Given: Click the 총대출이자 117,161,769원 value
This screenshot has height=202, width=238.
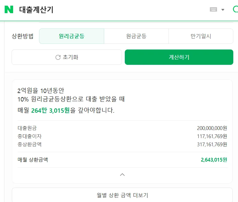Looking at the screenshot, I should [x=212, y=136].
